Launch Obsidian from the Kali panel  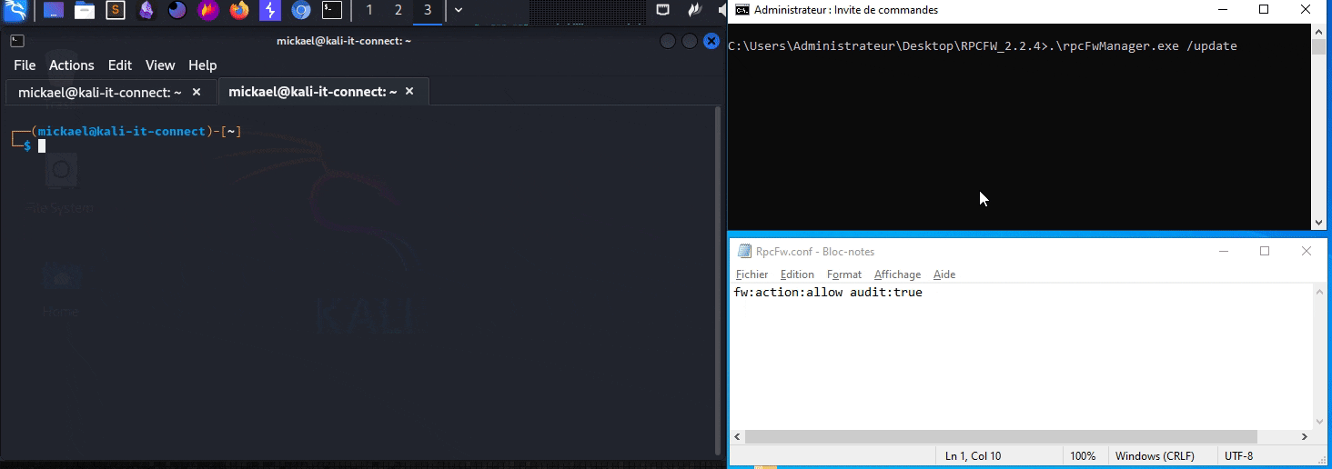146,11
